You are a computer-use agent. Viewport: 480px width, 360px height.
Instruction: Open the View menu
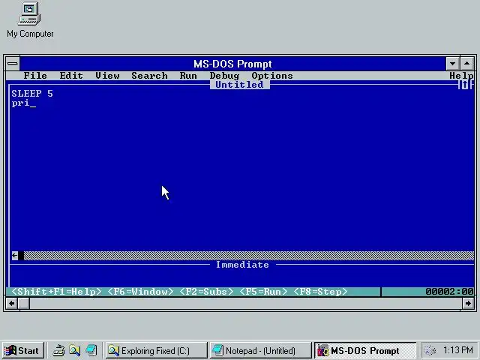pos(107,76)
